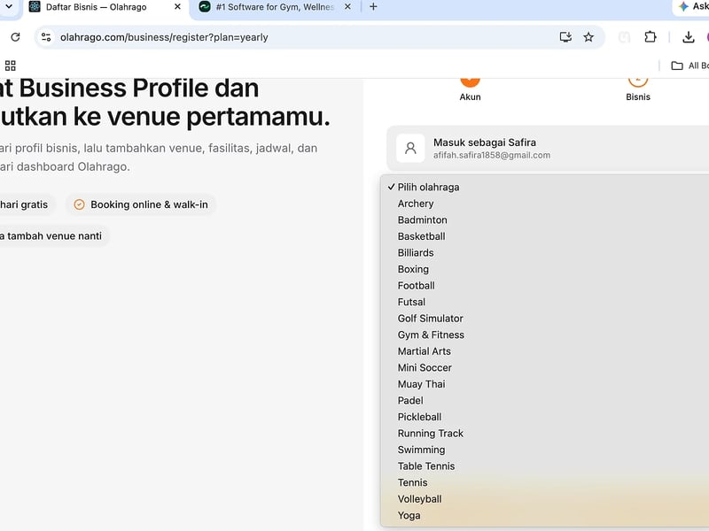Viewport: 709px width, 531px height.
Task: Reload the page with the refresh icon
Action: tap(15, 37)
